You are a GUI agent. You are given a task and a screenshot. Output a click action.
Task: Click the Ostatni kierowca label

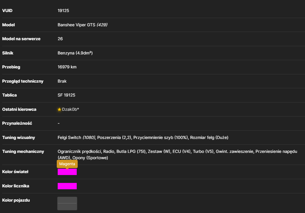pyautogui.click(x=19, y=109)
